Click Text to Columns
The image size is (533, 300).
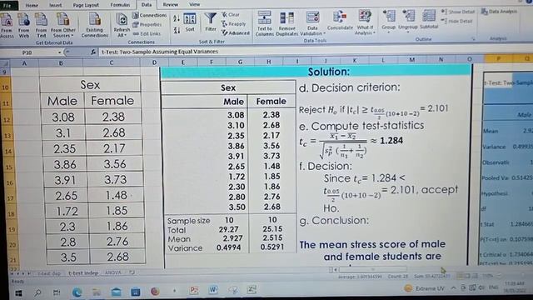click(x=264, y=23)
